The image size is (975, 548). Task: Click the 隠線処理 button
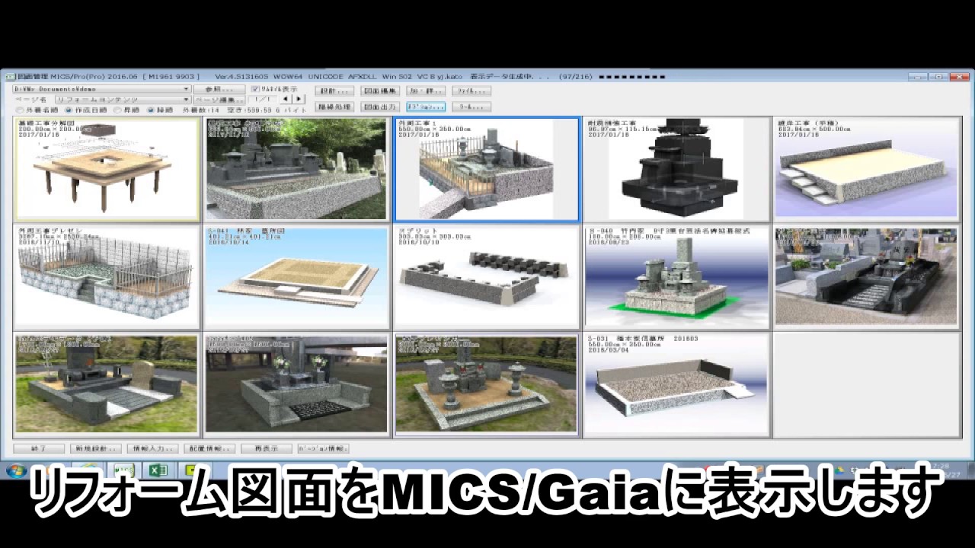tap(334, 107)
